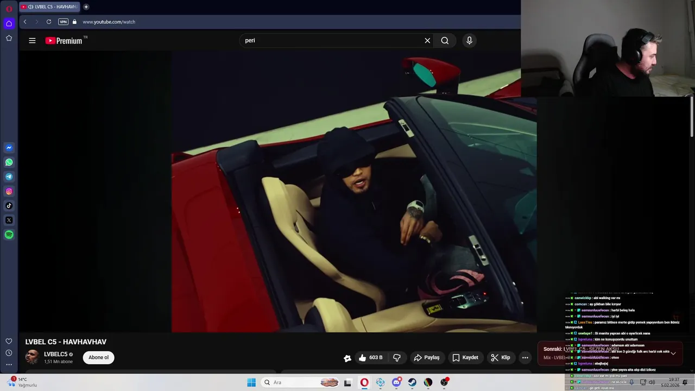
Task: Open the Opera menu logo
Action: 9,9
